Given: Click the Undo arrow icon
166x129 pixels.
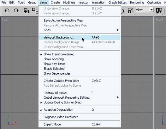Looking at the screenshot, I should pos(7,11).
